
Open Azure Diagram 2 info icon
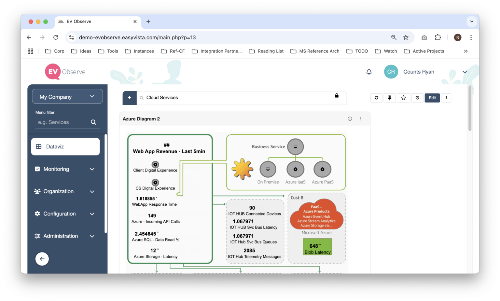click(x=350, y=119)
